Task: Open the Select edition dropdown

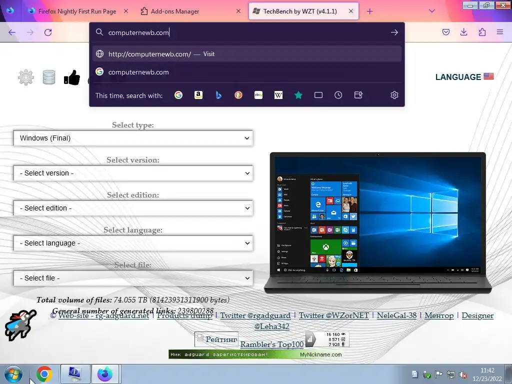Action: (133, 208)
